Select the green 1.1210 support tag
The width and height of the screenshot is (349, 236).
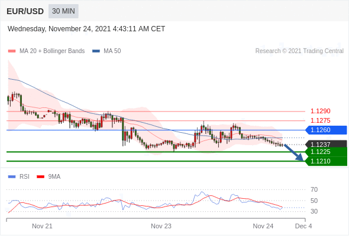[x=327, y=161]
